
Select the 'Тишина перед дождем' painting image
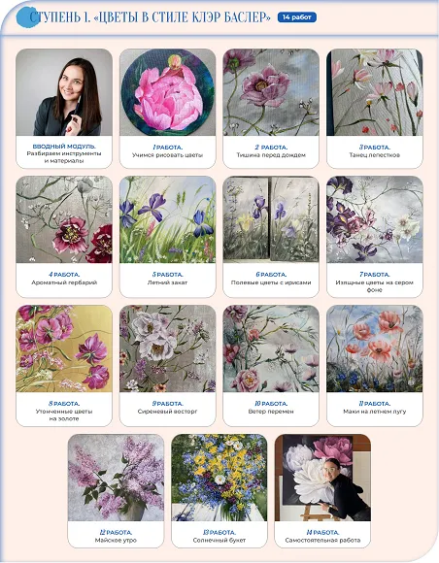click(x=271, y=92)
